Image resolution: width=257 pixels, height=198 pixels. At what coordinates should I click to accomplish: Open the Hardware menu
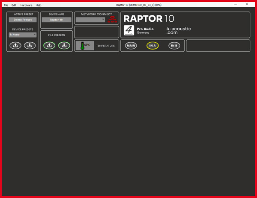[x=26, y=5]
